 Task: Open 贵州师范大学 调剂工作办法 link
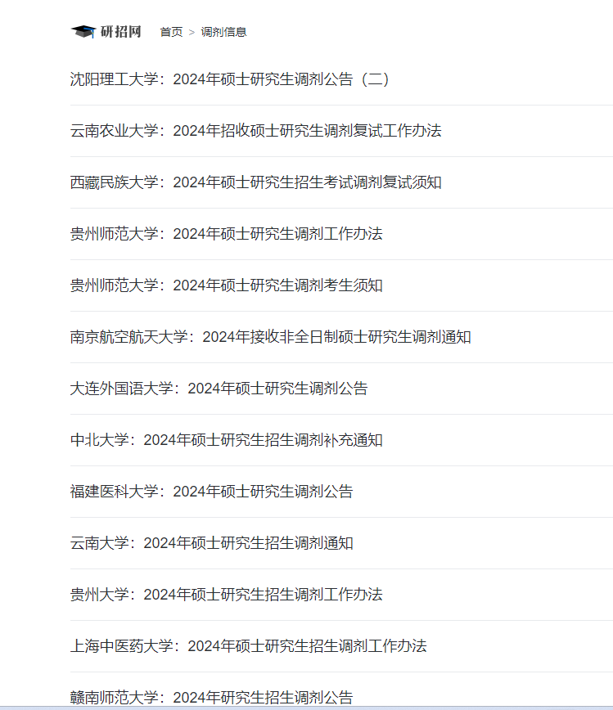[227, 234]
